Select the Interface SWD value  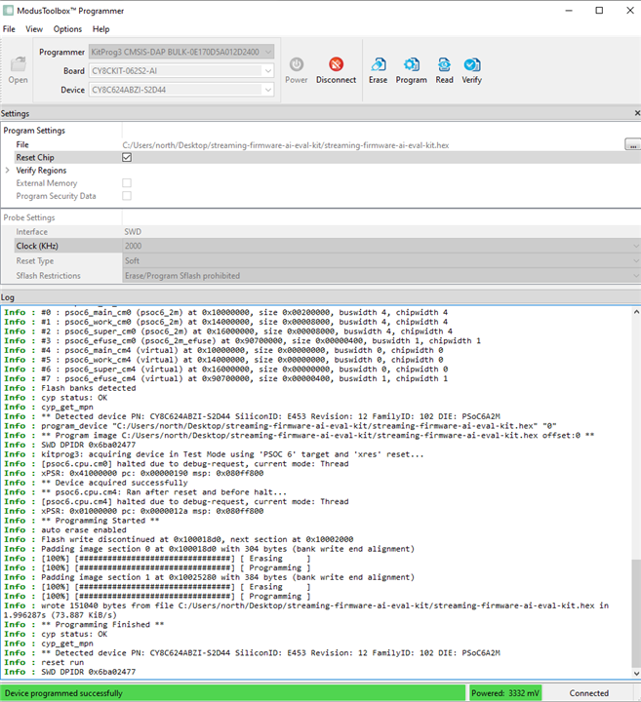pos(133,231)
